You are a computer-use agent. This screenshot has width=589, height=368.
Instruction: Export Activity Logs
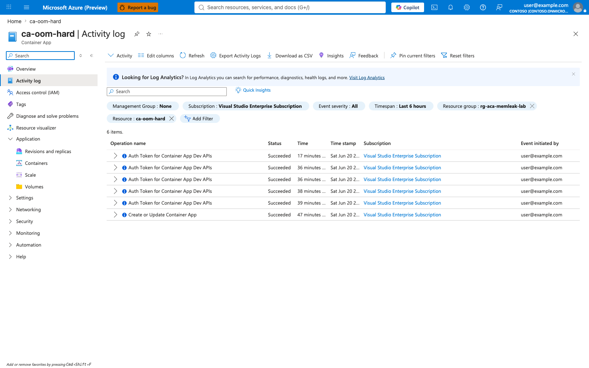tap(236, 56)
